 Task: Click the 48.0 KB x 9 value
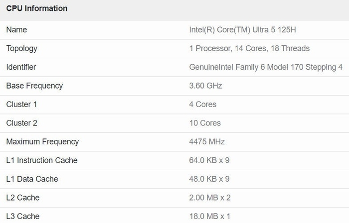tap(209, 179)
